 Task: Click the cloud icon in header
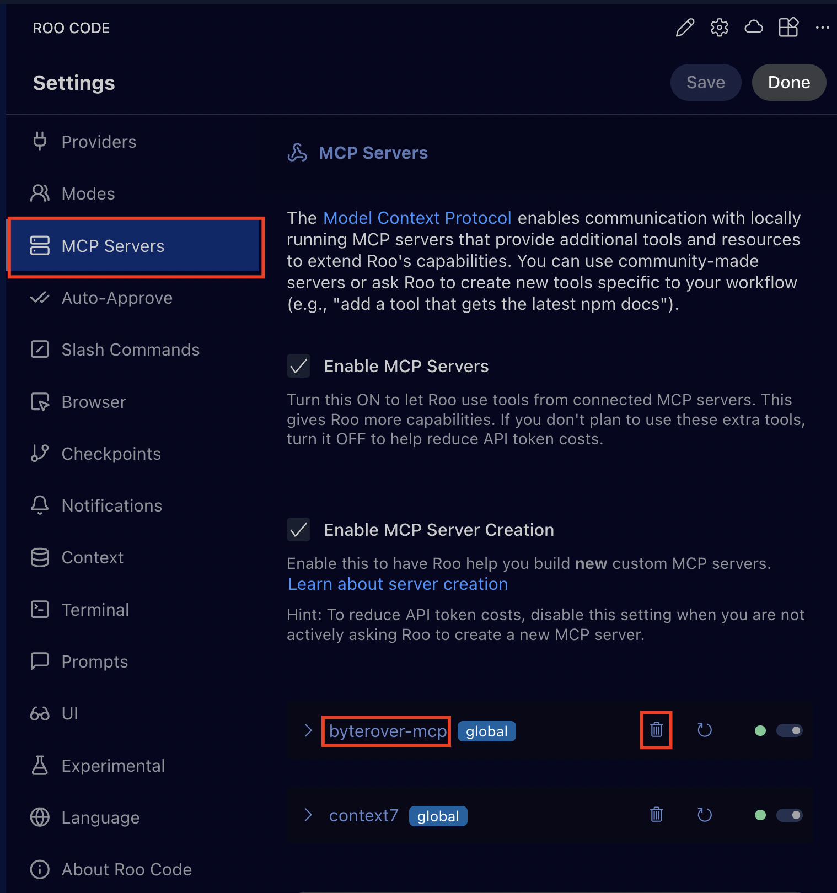[x=754, y=26]
